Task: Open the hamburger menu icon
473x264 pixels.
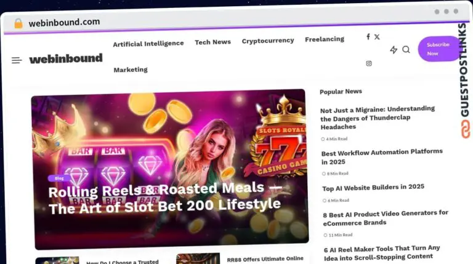Action: click(17, 60)
